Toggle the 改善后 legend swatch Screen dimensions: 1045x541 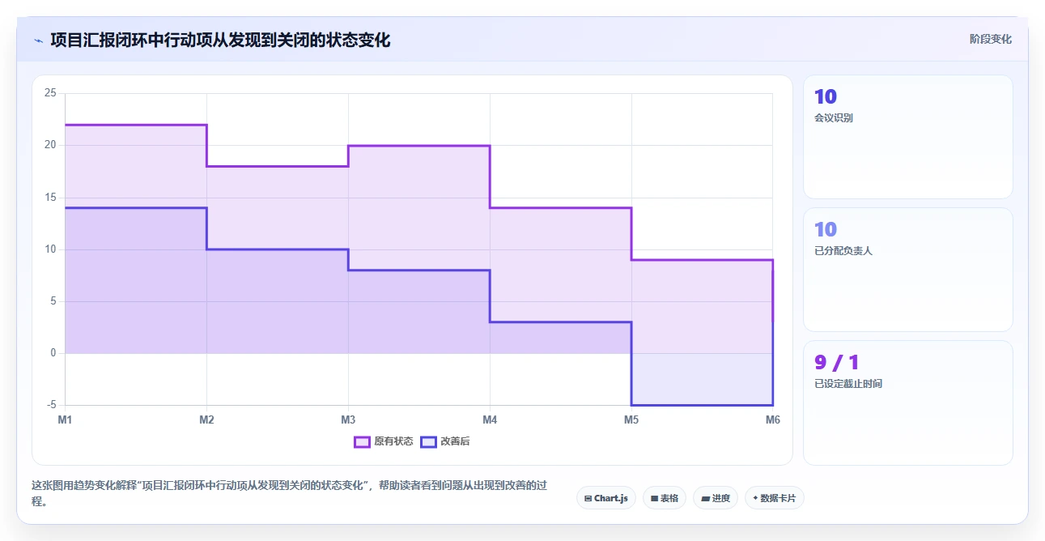pos(428,441)
